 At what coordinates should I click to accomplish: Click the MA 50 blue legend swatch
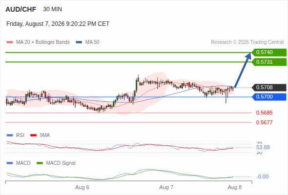79,42
